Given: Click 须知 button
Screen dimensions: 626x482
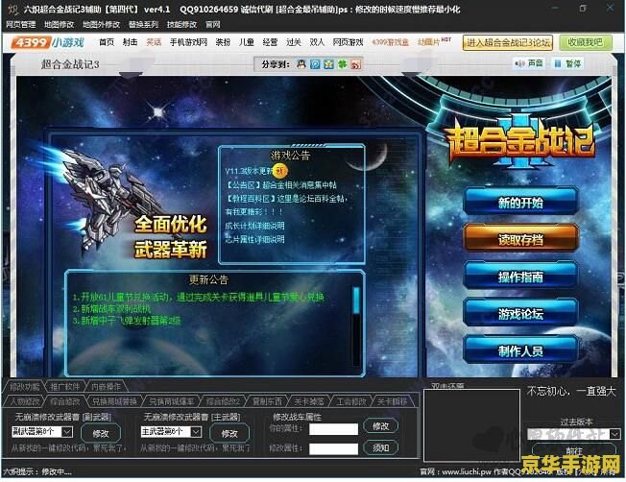Looking at the screenshot, I should [x=381, y=447].
